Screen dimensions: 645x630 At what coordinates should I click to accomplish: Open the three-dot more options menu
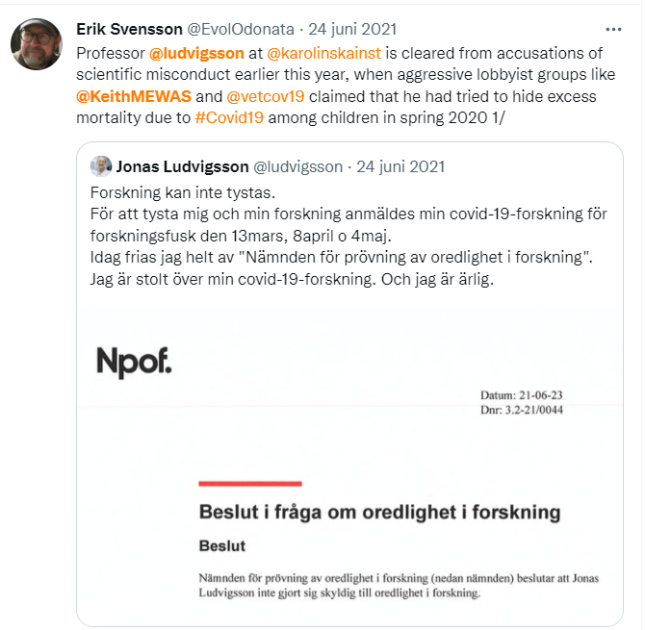(x=612, y=27)
